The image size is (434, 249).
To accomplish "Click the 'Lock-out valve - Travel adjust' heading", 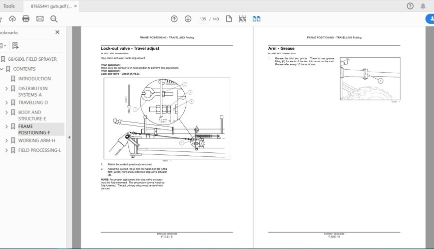I will 130,48.
